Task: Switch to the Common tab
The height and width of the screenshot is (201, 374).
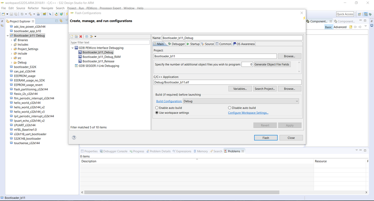Action: (x=223, y=44)
